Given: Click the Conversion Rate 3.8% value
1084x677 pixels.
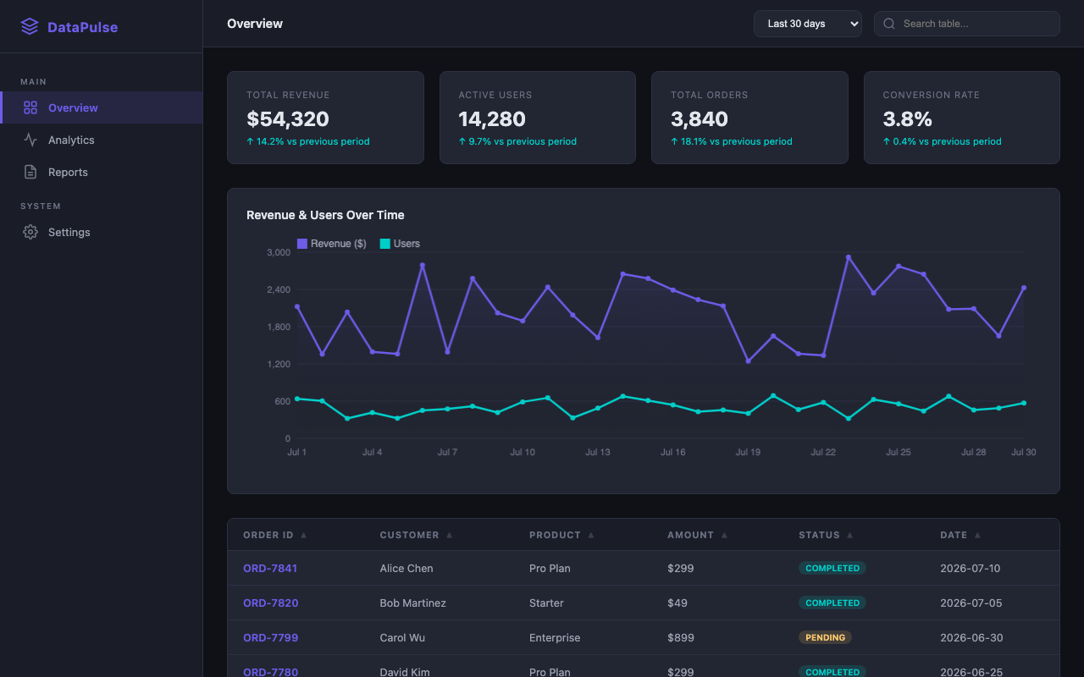Looking at the screenshot, I should (907, 119).
